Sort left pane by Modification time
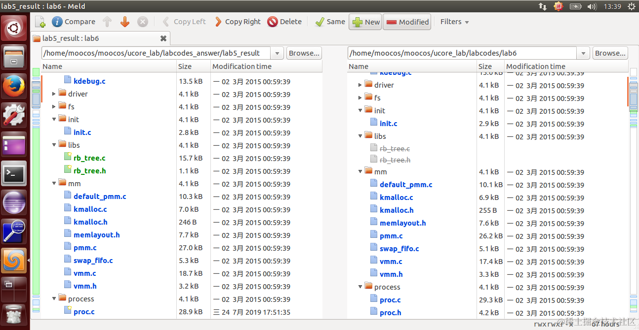Viewport: 639px width, 330px height. pyautogui.click(x=266, y=66)
